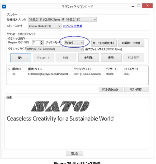Click the ダウンロード button
Image resolution: width=156 pixels, height=164 pixels.
(43, 58)
